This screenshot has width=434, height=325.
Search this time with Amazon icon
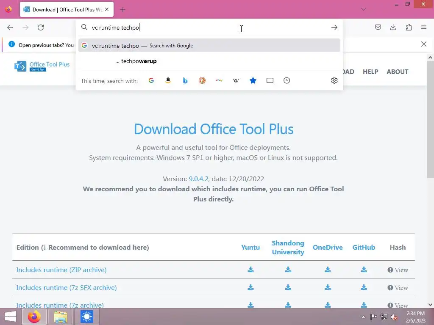pyautogui.click(x=168, y=80)
